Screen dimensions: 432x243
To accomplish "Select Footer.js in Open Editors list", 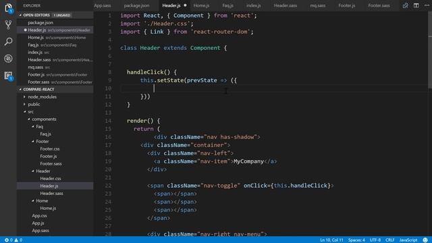I will tap(55, 75).
